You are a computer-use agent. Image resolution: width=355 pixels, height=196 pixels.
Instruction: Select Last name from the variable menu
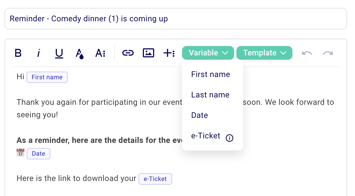point(210,95)
